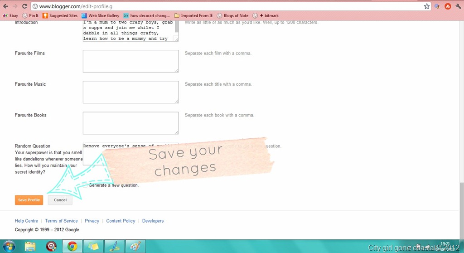Open Paint from the taskbar
The image size is (464, 253).
coord(135,247)
